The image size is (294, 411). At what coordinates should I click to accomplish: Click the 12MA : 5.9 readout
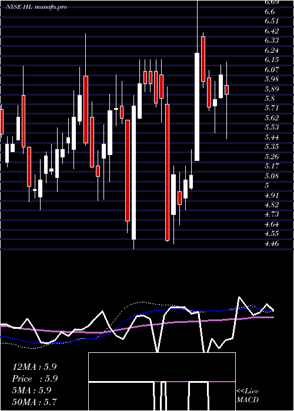click(34, 367)
